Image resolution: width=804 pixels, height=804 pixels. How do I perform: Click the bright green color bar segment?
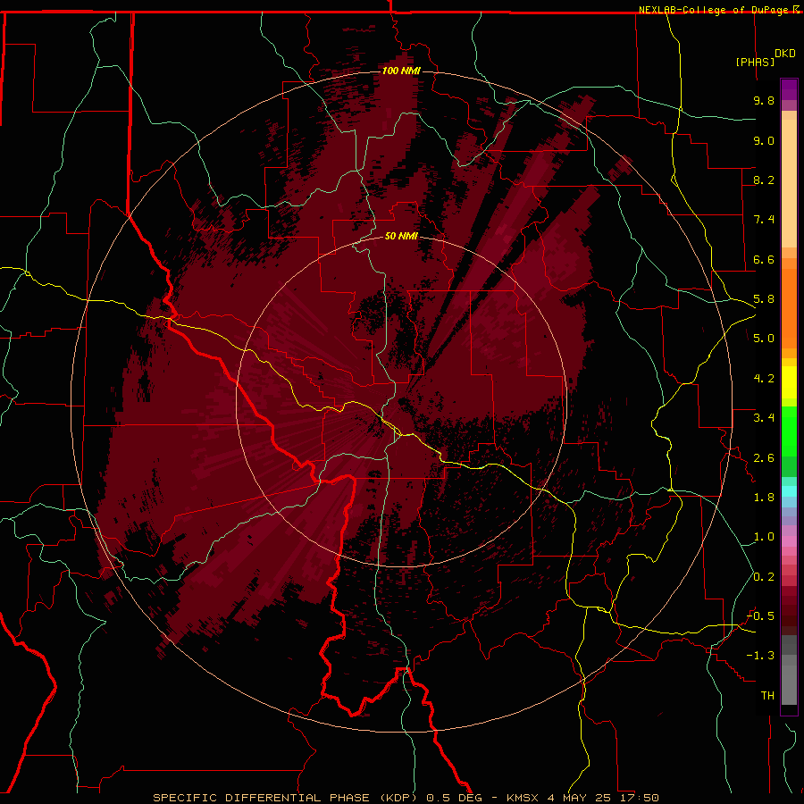click(789, 431)
